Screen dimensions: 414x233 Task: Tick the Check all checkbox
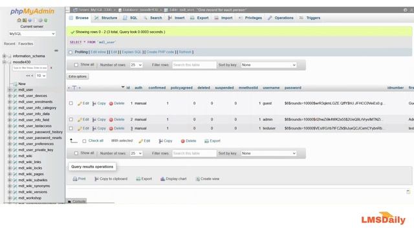84,141
